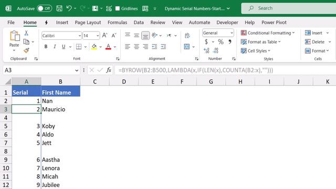Click the Copy icon

26,42
